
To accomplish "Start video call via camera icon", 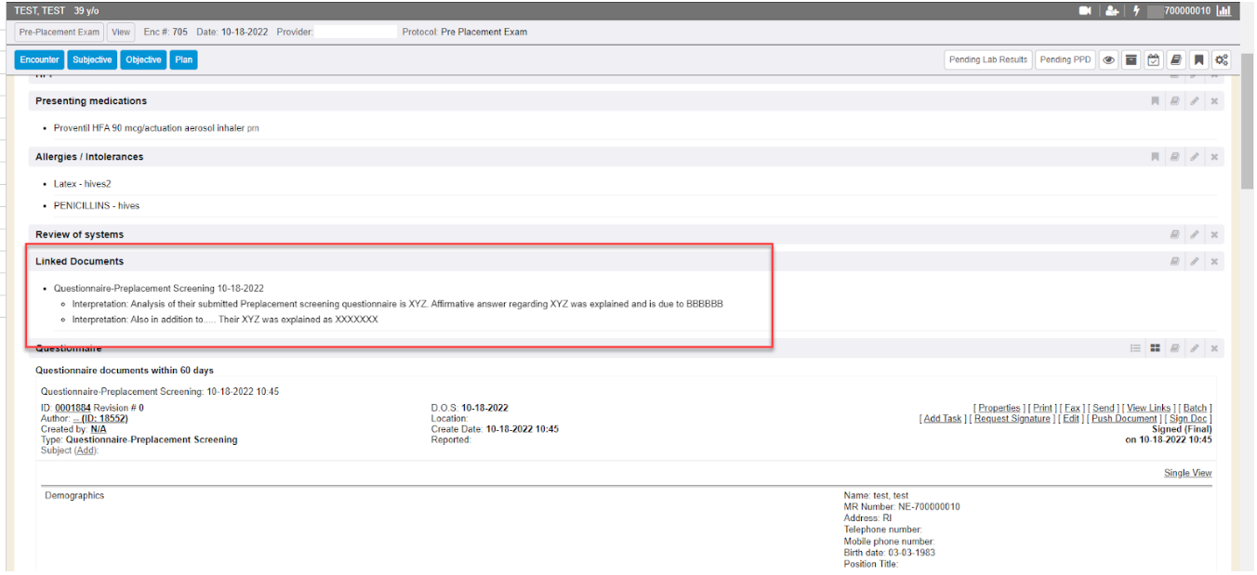I will click(1084, 11).
